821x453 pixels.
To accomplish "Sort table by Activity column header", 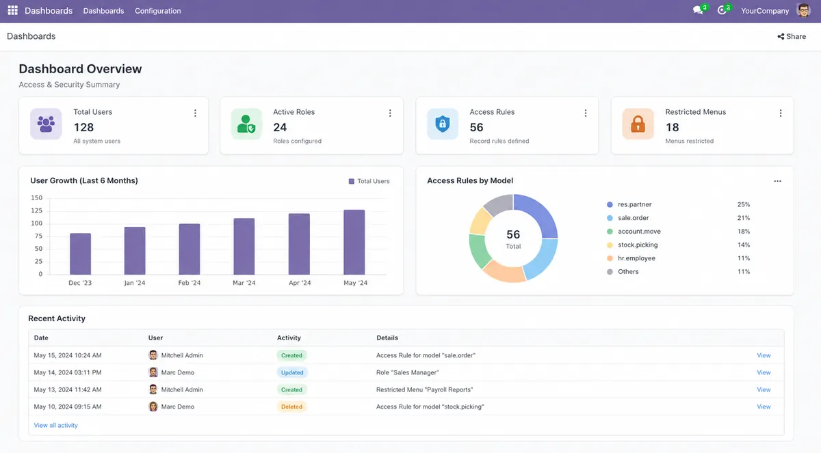I will point(289,338).
